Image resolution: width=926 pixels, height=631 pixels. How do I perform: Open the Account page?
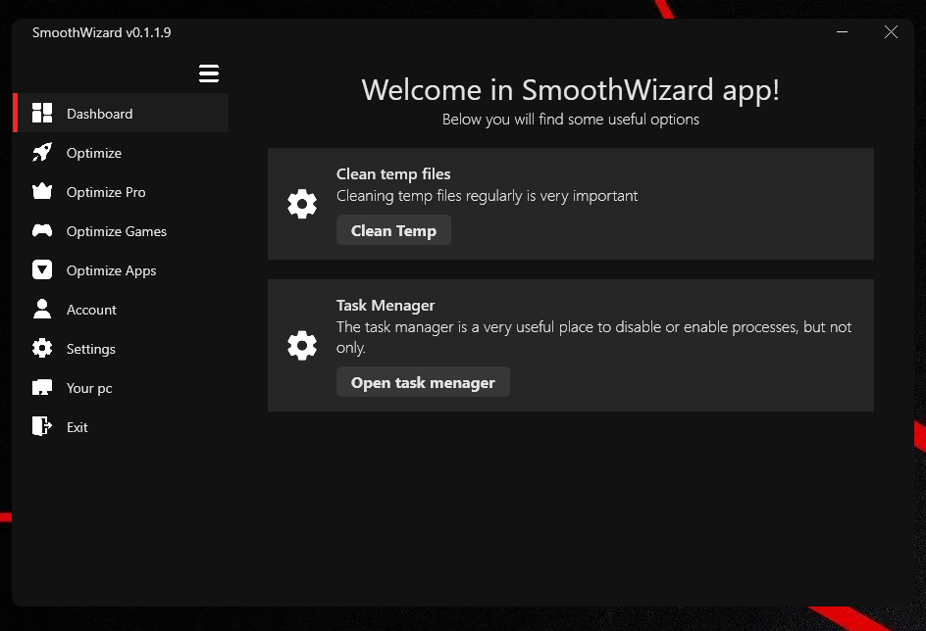(121, 309)
